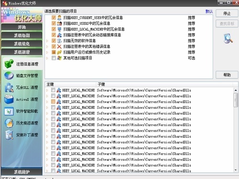This screenshot has height=179, width=239.
Task: Open the 系统检测 sidebar section
Action: coord(22,35)
